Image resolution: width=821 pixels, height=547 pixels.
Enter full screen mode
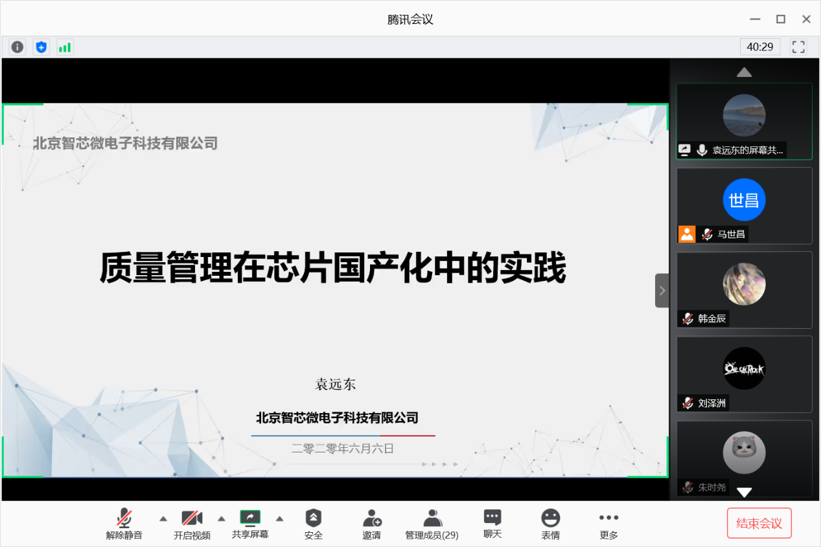(798, 47)
